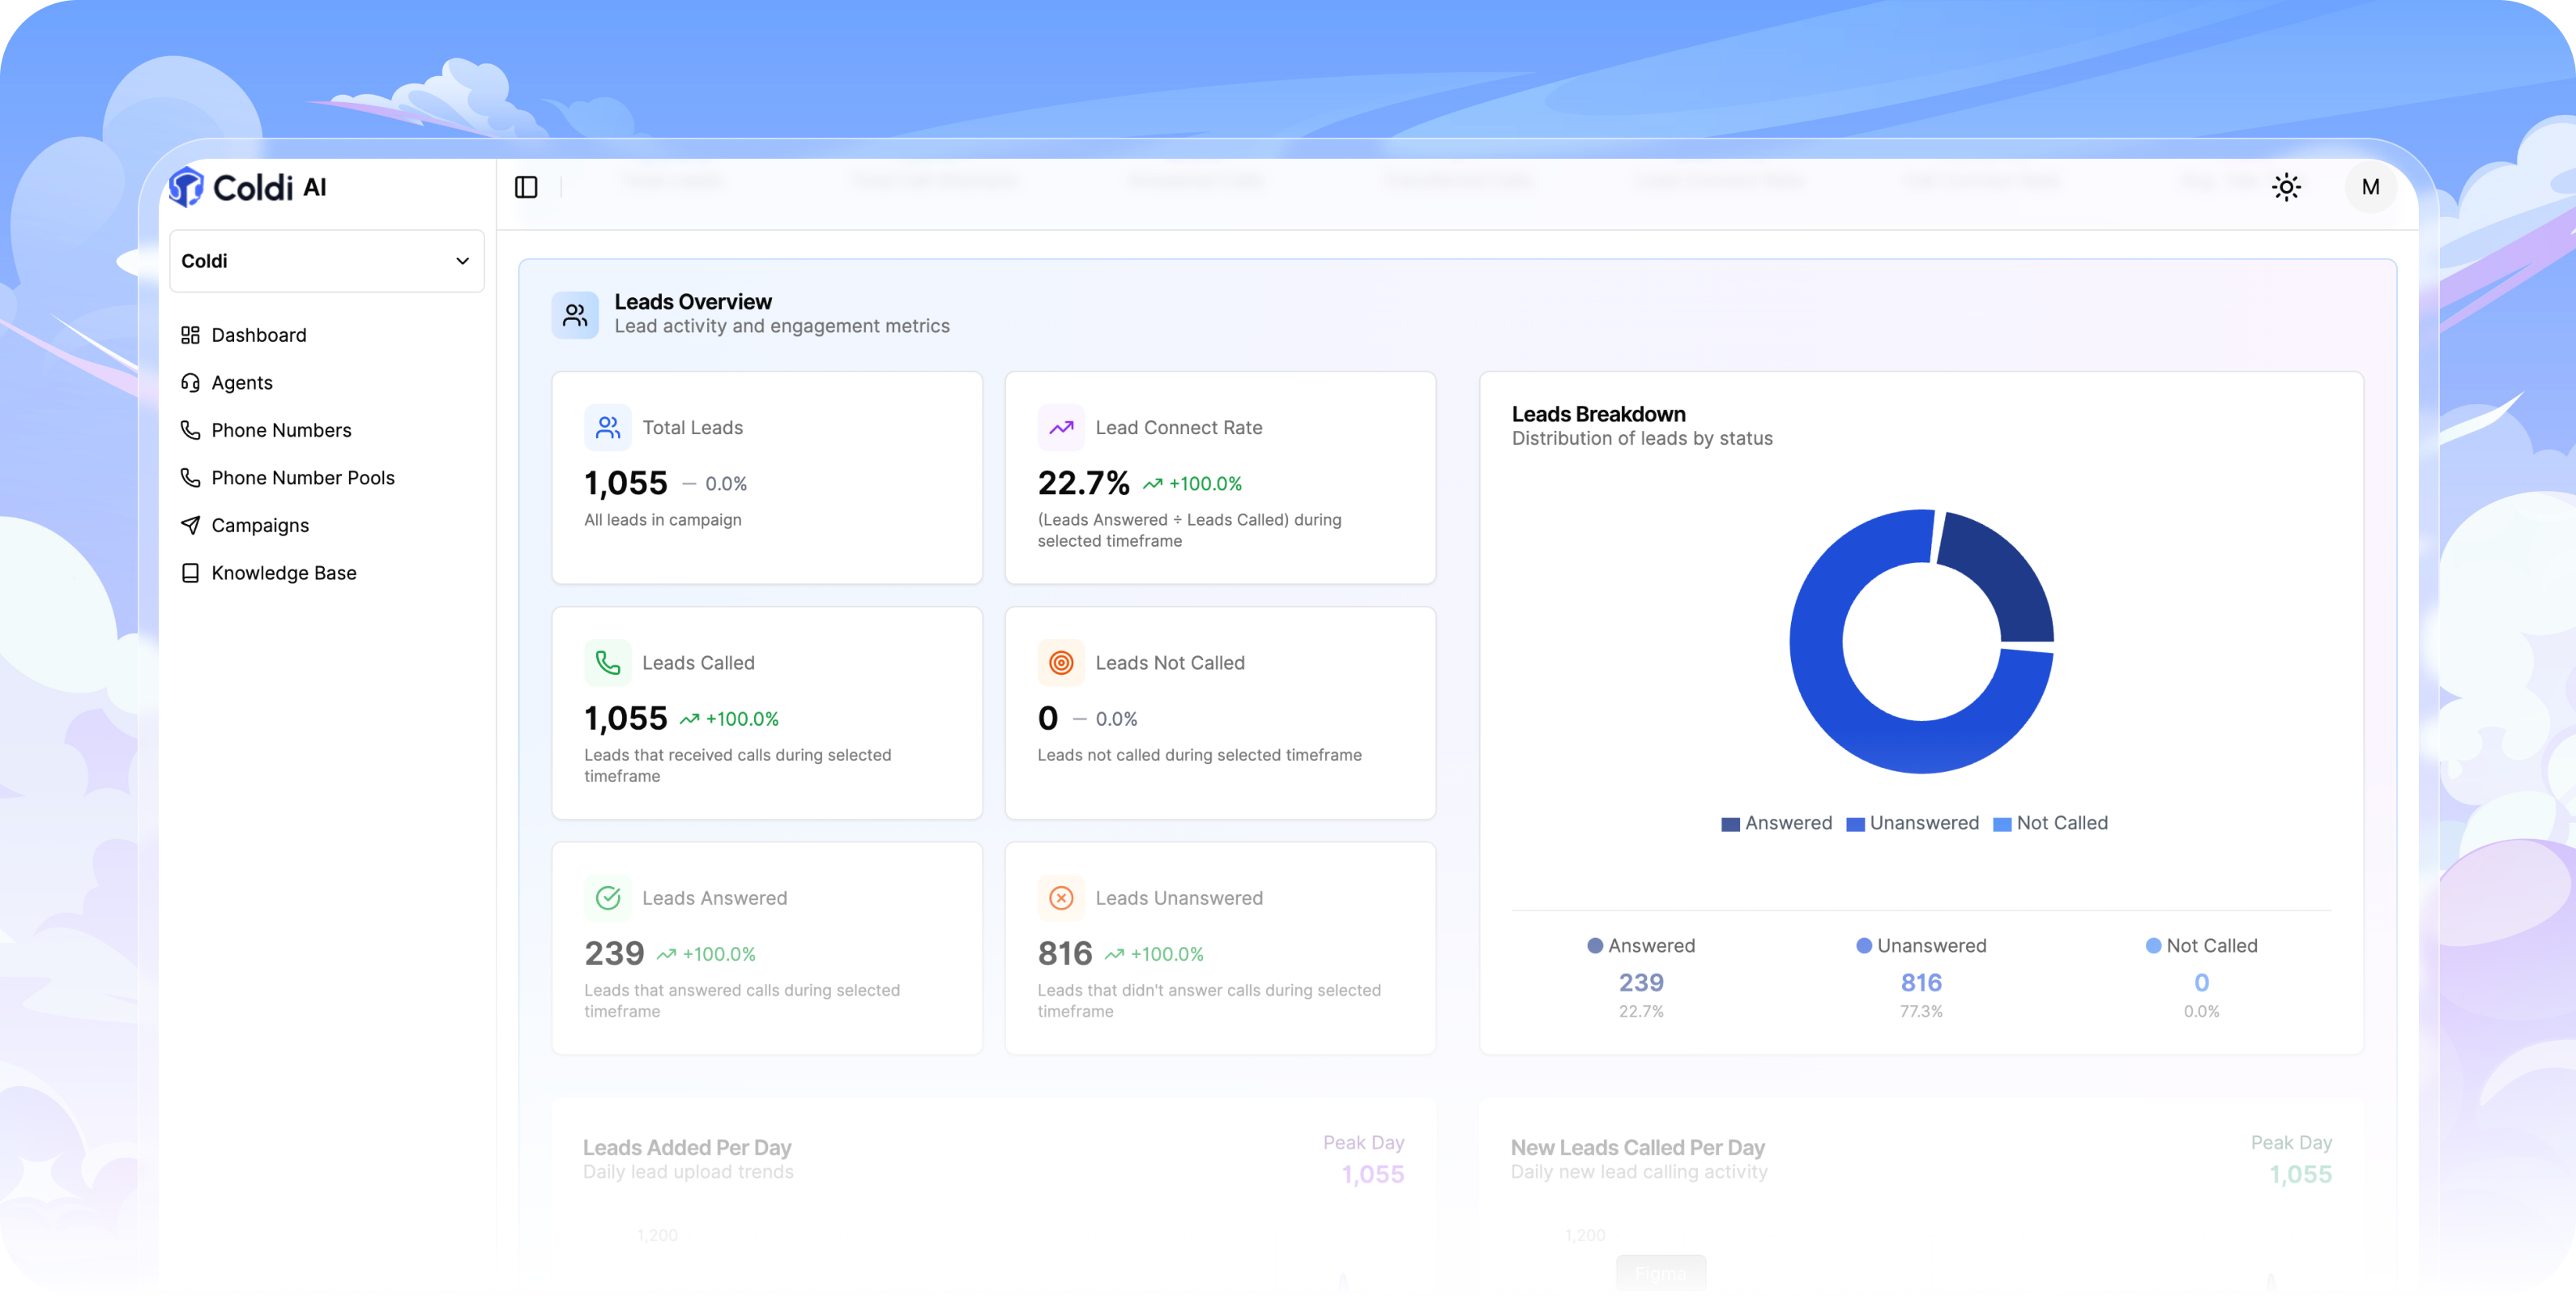Click the Lead Connect Rate trend icon
This screenshot has height=1296, width=2576.
pyautogui.click(x=1060, y=426)
